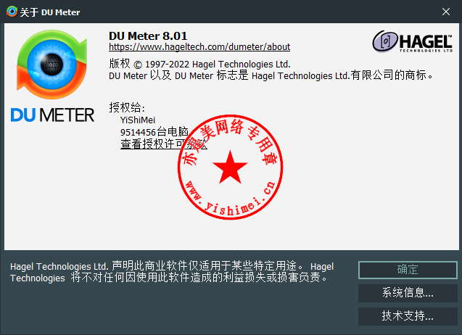Click the DU METER wordmark under the logo
Screen dimensions: 462x335
click(52, 115)
